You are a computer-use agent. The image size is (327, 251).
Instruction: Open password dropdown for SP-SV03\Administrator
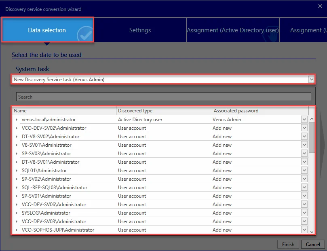(304, 153)
